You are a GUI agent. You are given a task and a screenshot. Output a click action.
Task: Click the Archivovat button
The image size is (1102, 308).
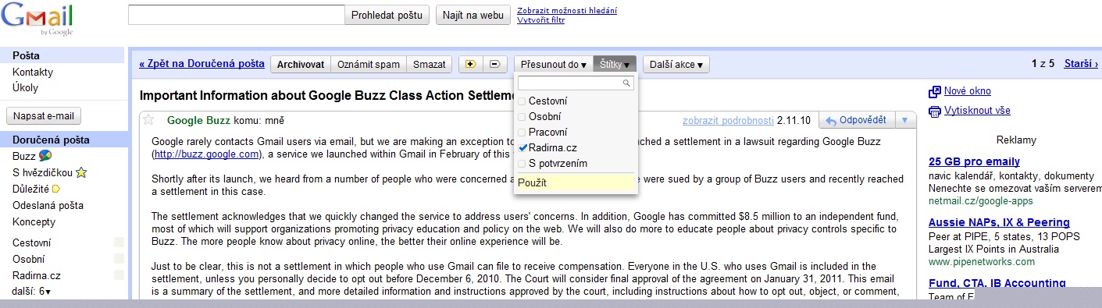(301, 65)
